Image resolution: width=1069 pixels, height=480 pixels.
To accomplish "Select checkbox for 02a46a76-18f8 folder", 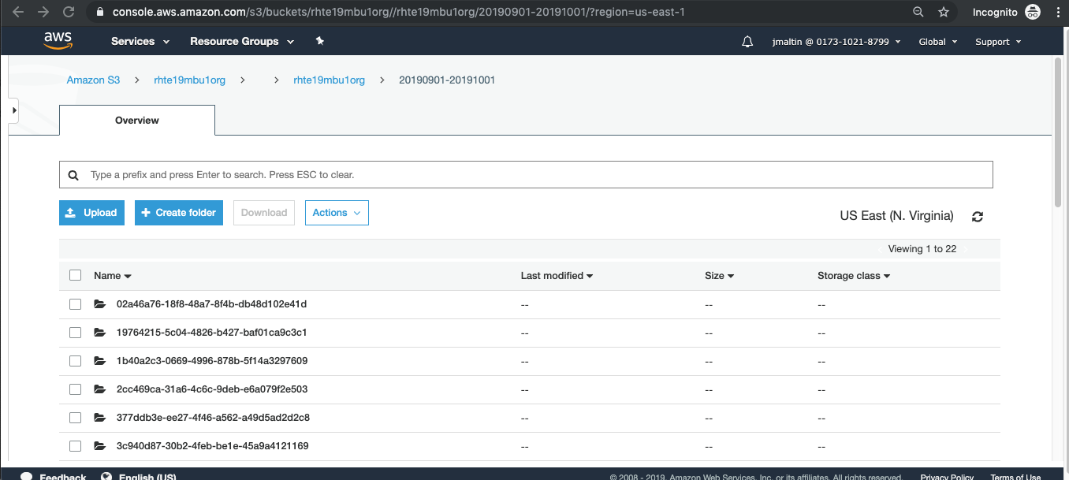I will pos(76,304).
